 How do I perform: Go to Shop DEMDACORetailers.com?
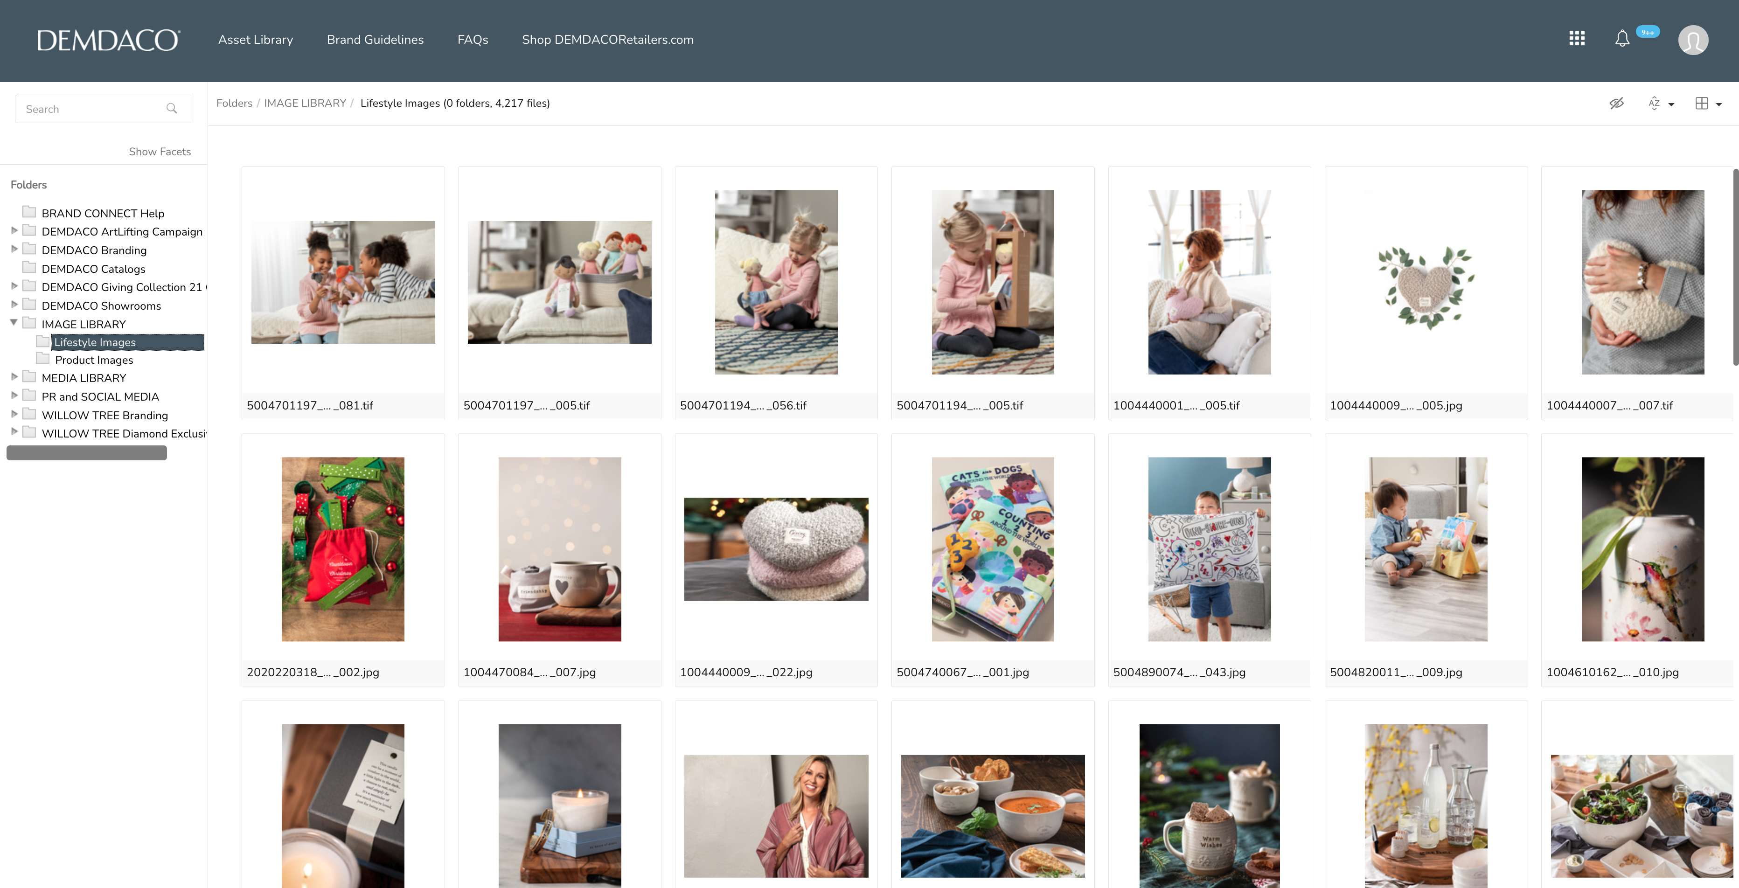607,40
